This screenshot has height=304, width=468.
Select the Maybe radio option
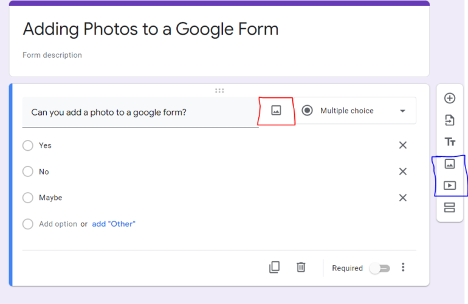(x=28, y=198)
